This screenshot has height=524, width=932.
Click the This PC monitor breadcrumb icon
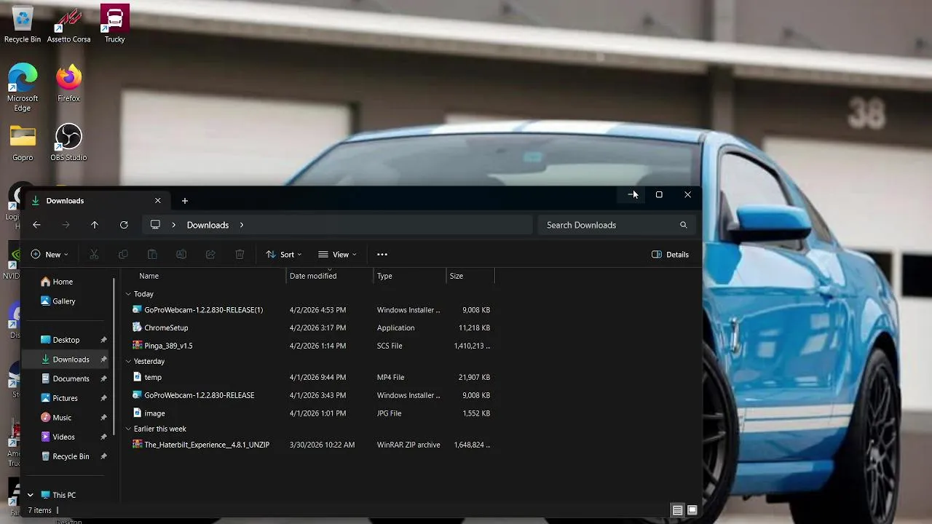155,225
